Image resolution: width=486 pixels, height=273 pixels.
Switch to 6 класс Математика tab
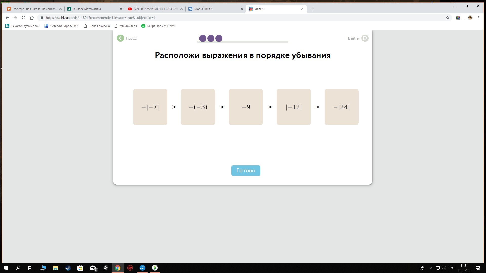tap(87, 9)
